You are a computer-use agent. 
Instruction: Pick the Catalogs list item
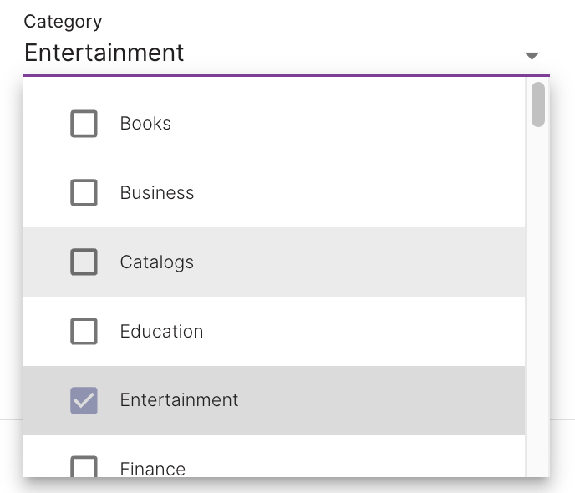pyautogui.click(x=274, y=262)
